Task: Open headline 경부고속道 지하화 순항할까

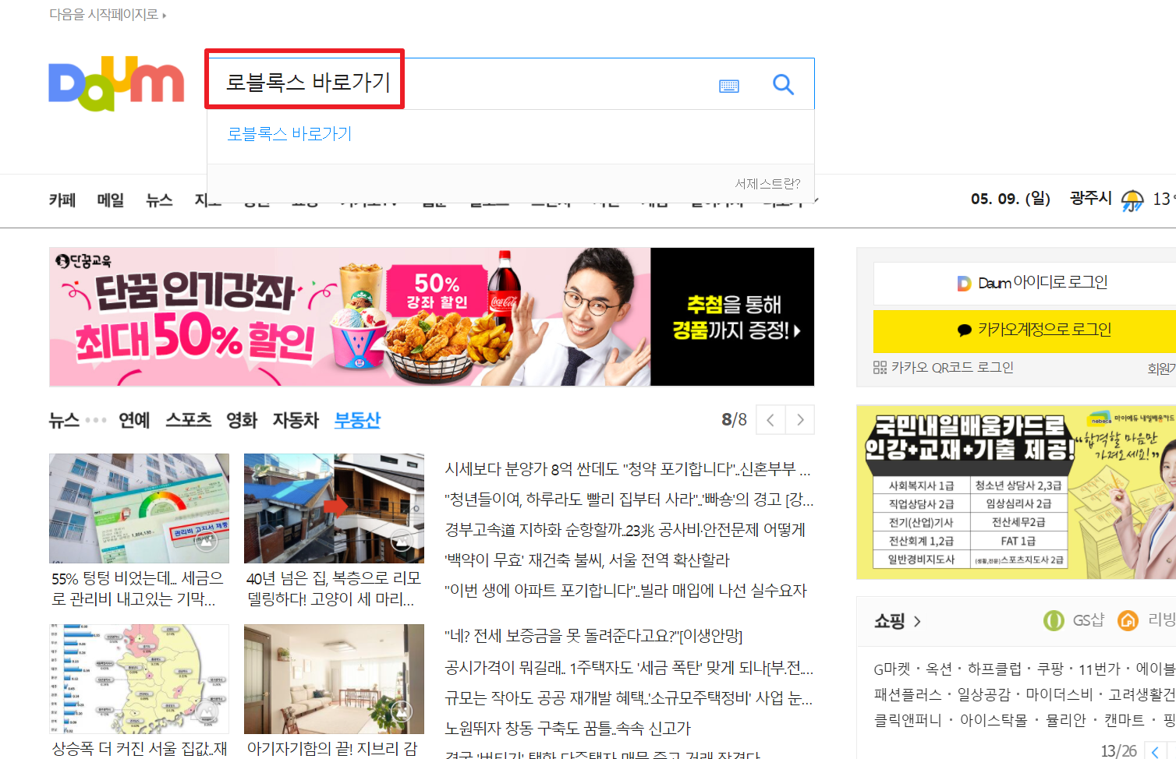Action: point(625,530)
